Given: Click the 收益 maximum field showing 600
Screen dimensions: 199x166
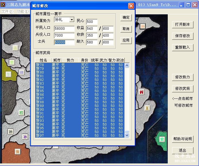Looking at the screenshot, I should pyautogui.click(x=108, y=29).
